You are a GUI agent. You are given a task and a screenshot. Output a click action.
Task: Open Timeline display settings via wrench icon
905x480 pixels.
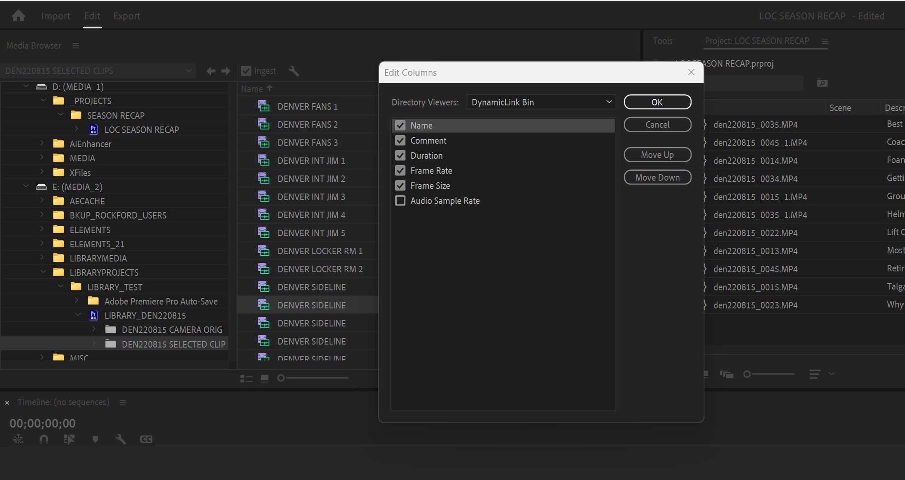pyautogui.click(x=120, y=439)
